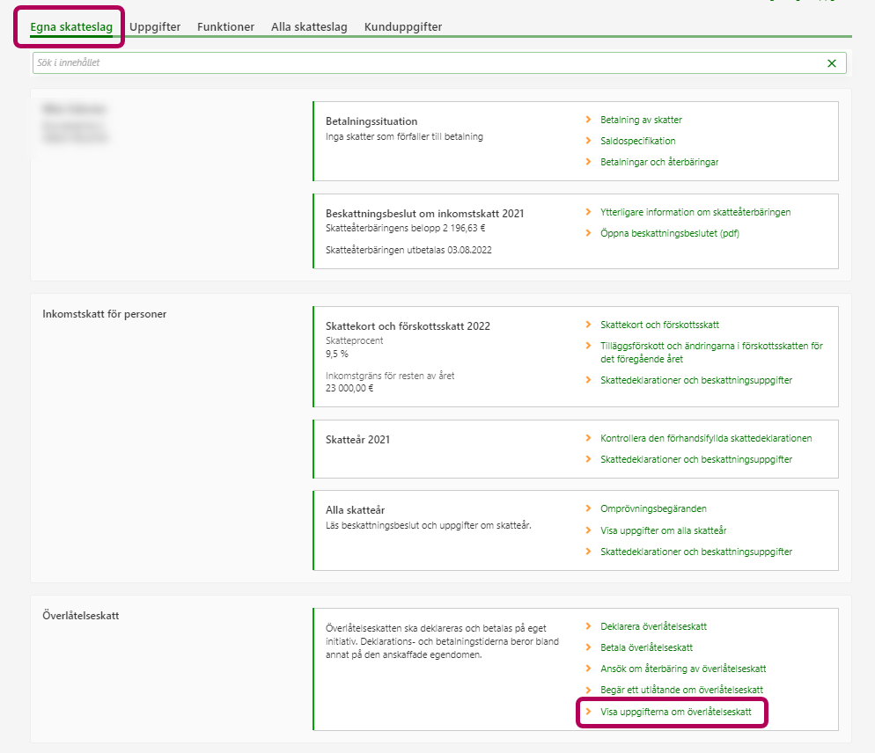Open the Egna skatteslag tab
This screenshot has width=875, height=753.
click(71, 27)
